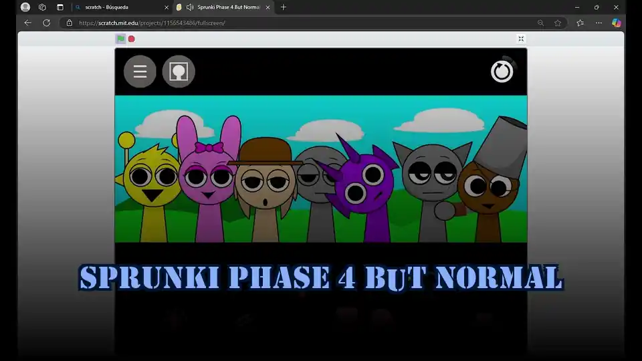Open a new browser tab
Image resolution: width=642 pixels, height=361 pixels.
pyautogui.click(x=284, y=7)
